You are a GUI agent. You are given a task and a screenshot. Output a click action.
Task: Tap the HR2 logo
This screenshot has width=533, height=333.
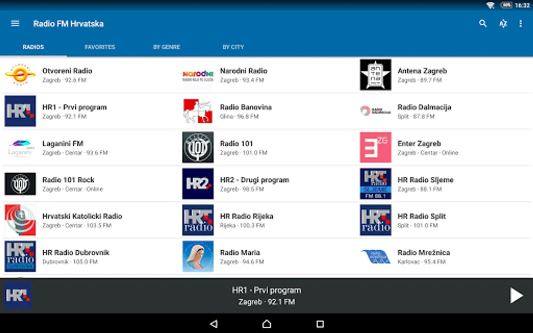click(198, 184)
